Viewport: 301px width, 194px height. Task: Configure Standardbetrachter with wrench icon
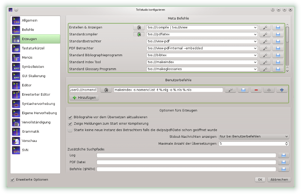(x=265, y=41)
